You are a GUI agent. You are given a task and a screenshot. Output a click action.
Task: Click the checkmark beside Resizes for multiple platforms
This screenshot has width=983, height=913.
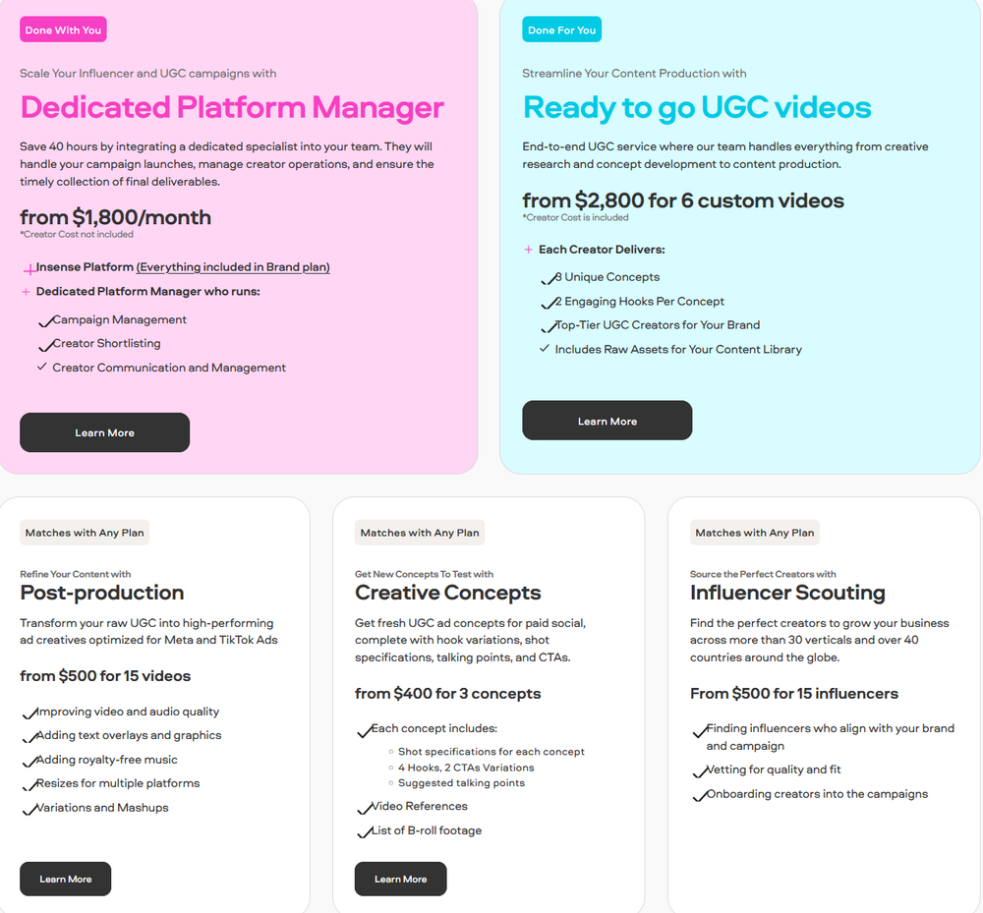[x=28, y=783]
